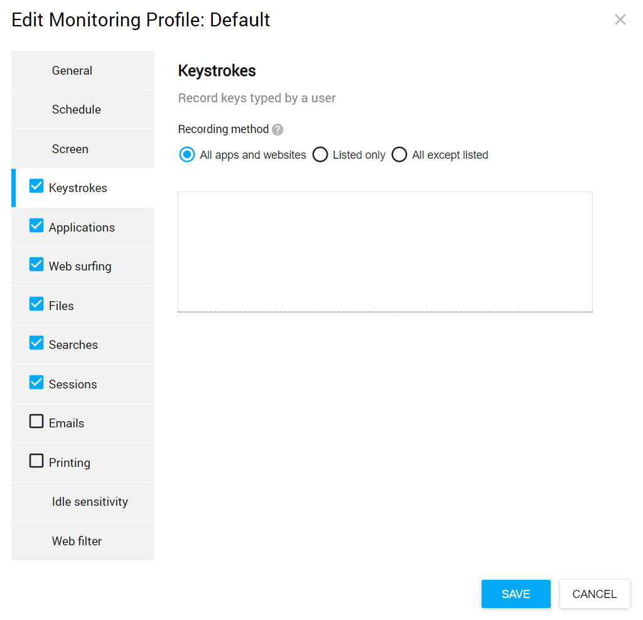Open the Idle sensitivity section
Image resolution: width=643 pixels, height=620 pixels.
coord(90,502)
